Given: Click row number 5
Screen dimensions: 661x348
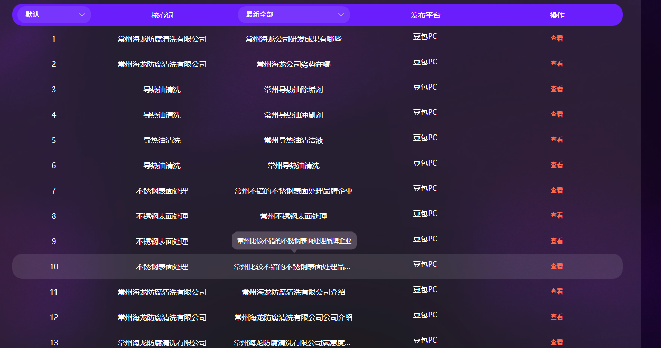Looking at the screenshot, I should click(54, 140).
